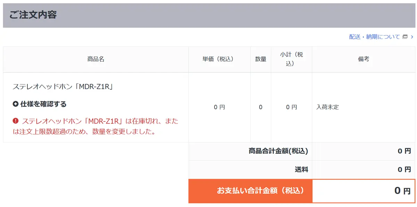Expand the 仕様を確認する section
Screen dimensions: 417x207
(x=43, y=104)
